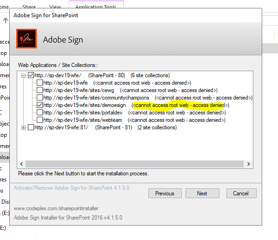Uncheck the sites/demoesign checkbox

click(x=40, y=105)
